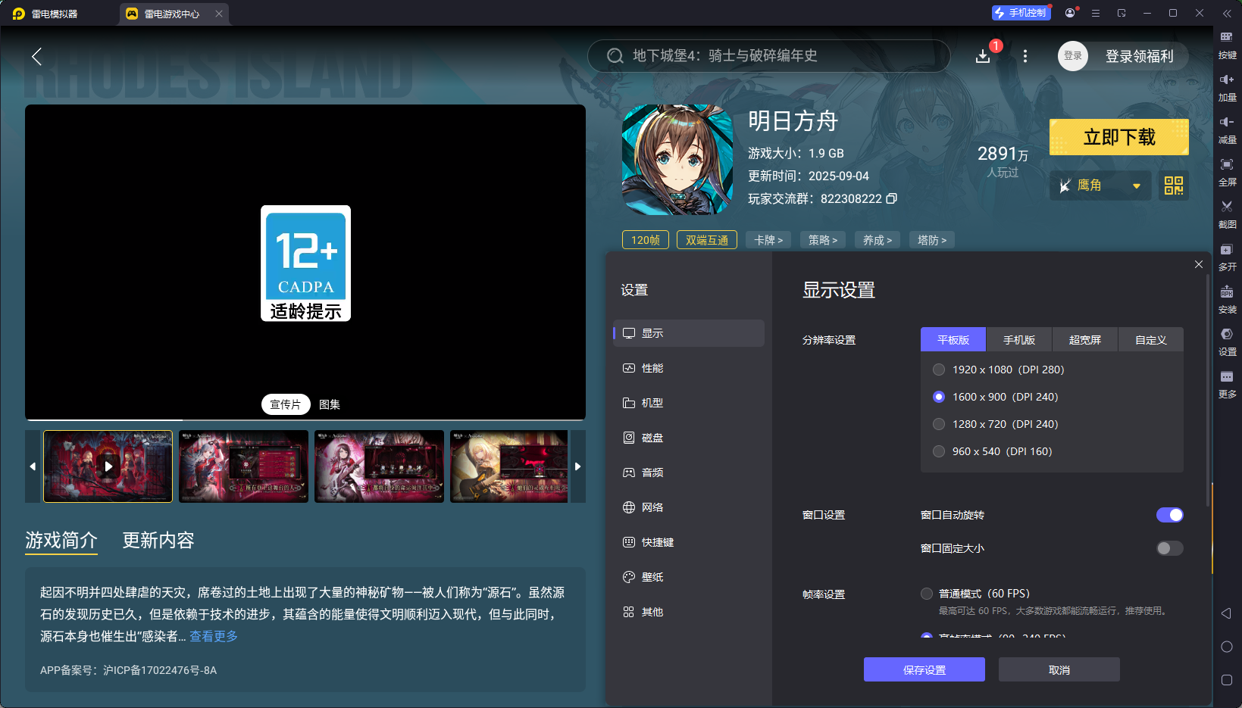1242x708 pixels.
Task: Copy the player group number 822308222
Action: pos(892,198)
